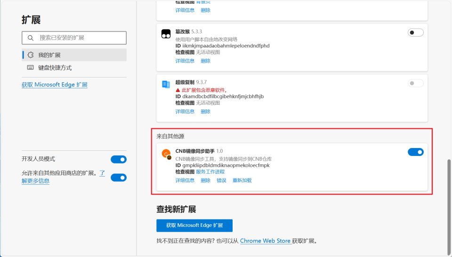Open the 获取 Microsoft Edge 扩展 sidebar link
Image resolution: width=452 pixels, height=257 pixels.
(x=55, y=85)
